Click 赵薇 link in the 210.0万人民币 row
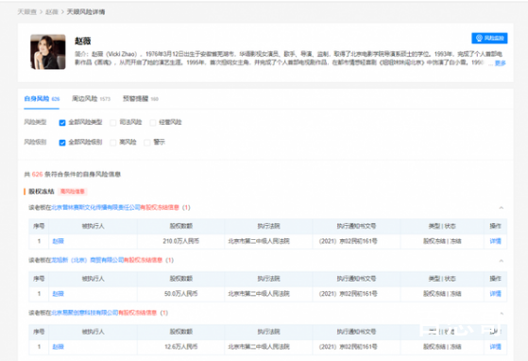Screen dimensions: 528x361 coord(58,241)
